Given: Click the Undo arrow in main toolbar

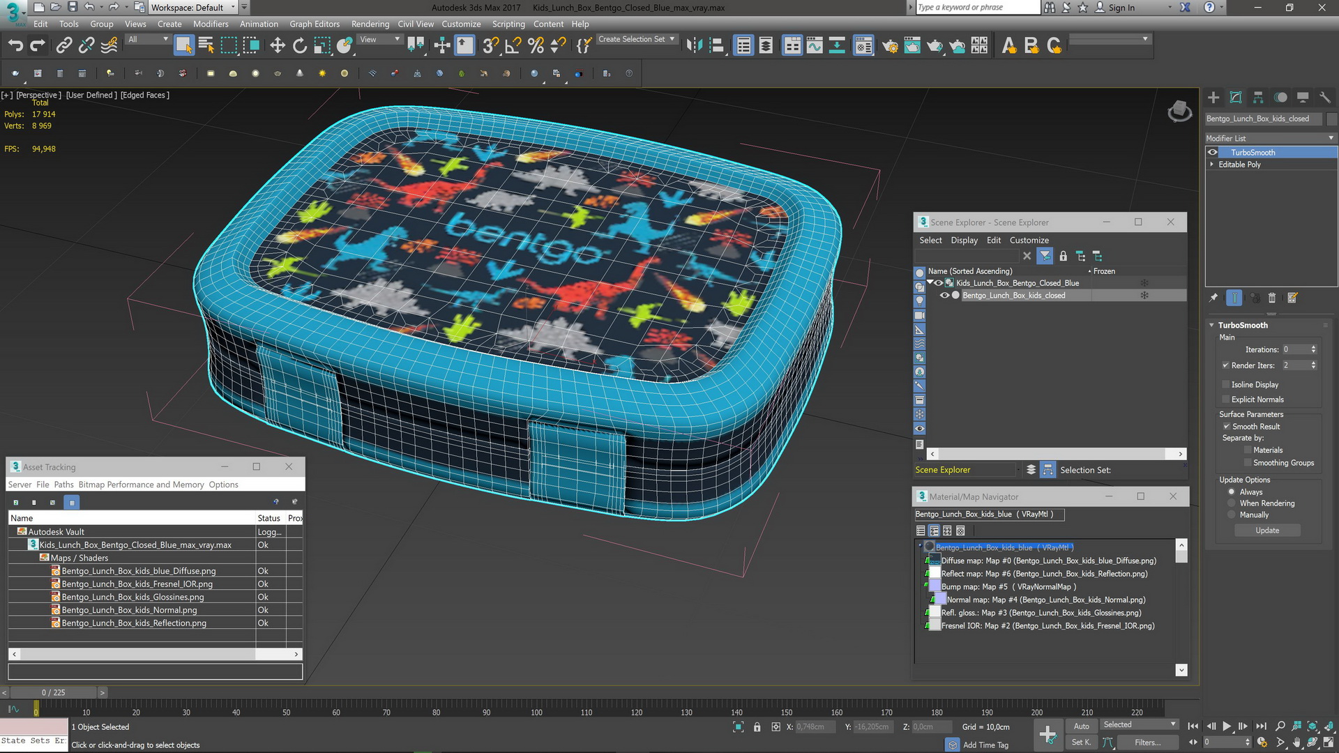Looking at the screenshot, I should [x=15, y=46].
